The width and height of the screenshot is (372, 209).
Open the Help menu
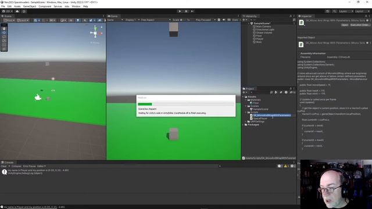point(85,6)
